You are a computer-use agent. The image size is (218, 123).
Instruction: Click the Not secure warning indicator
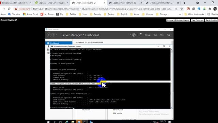tap(22, 9)
